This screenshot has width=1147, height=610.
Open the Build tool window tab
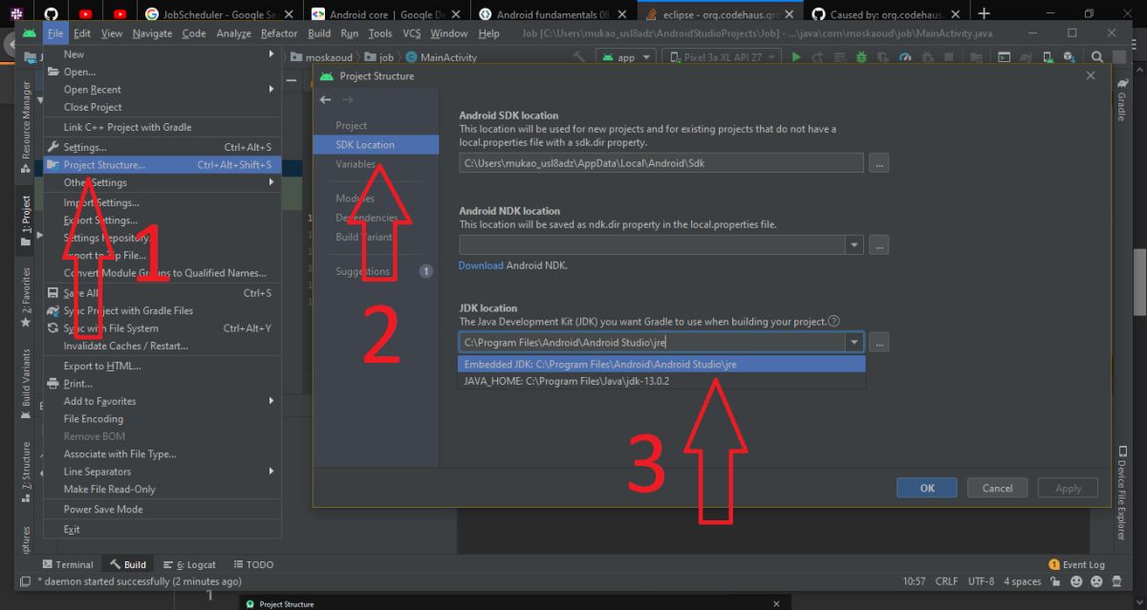pos(128,564)
